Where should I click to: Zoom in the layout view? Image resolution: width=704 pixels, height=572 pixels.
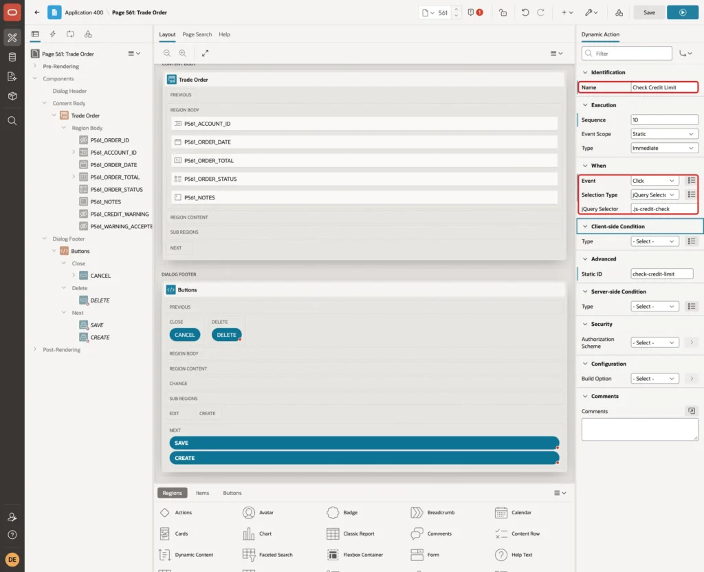point(183,53)
